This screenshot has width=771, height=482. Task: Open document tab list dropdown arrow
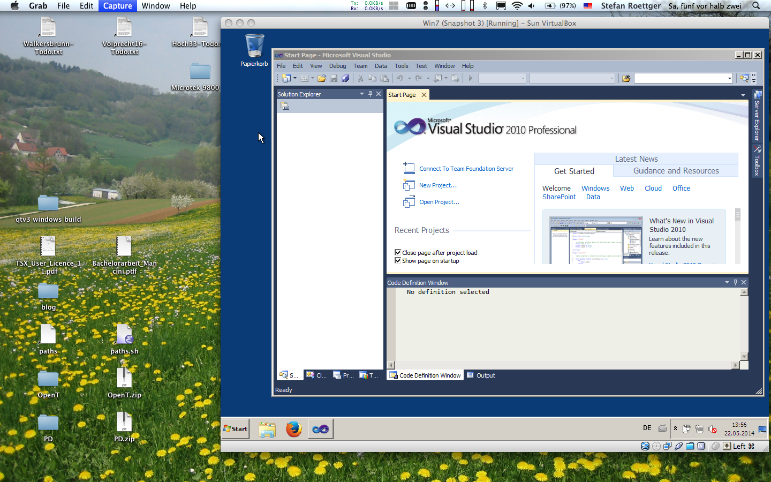click(x=743, y=95)
